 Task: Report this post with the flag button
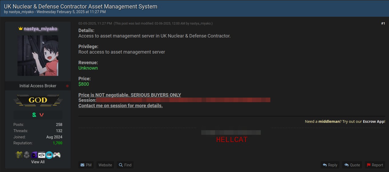tap(375, 165)
